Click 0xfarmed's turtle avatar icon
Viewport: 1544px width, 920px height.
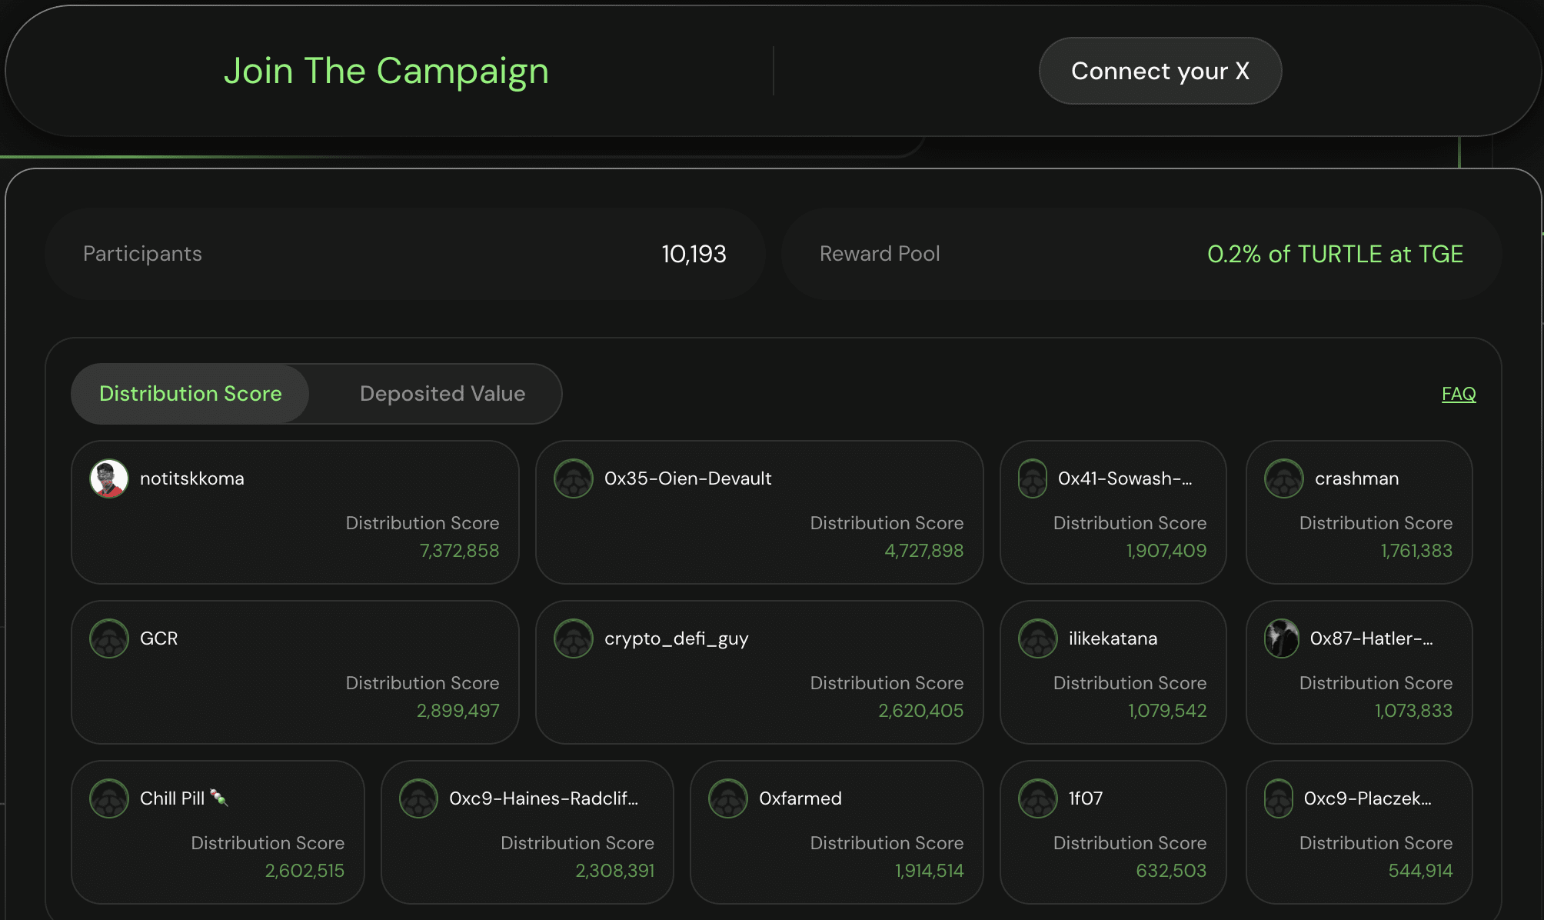tap(728, 798)
